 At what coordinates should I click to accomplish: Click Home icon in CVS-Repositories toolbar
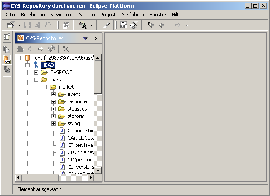(20, 49)
